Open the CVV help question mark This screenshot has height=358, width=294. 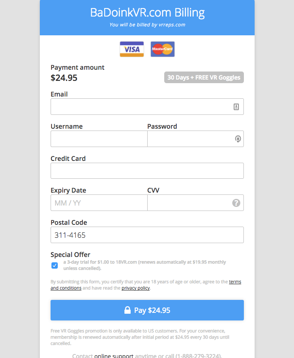(236, 203)
